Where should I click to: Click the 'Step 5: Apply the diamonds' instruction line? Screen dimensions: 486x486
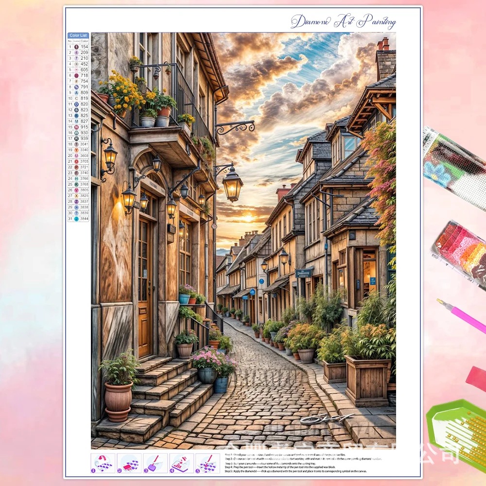tap(295, 471)
